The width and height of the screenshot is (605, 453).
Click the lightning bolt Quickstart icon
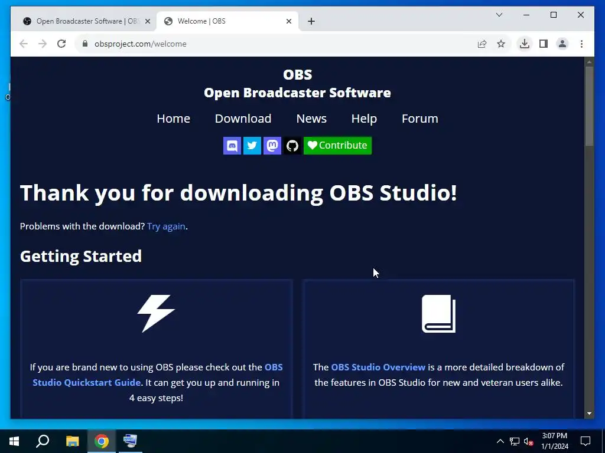coord(156,314)
